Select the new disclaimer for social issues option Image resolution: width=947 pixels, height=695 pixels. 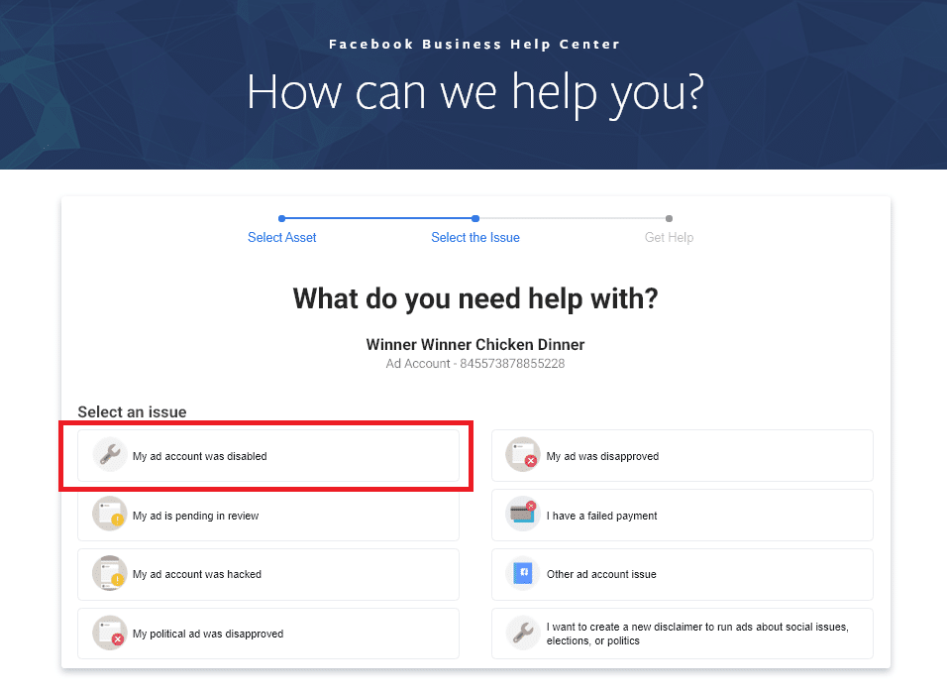point(682,634)
